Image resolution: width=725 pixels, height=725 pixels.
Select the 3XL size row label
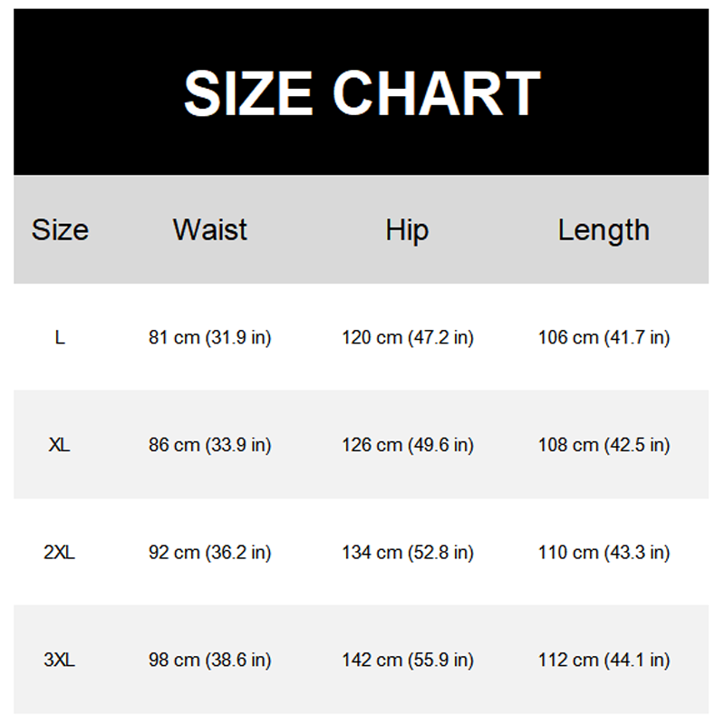coord(60,660)
